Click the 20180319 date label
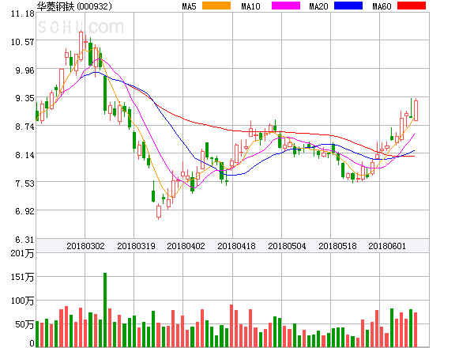This screenshot has height=348, width=474. pyautogui.click(x=136, y=246)
